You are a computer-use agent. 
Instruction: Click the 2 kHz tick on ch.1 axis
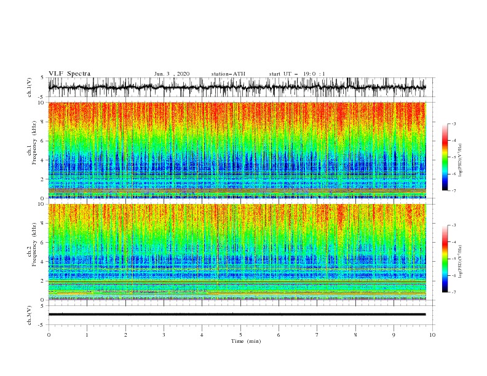[x=42, y=179]
